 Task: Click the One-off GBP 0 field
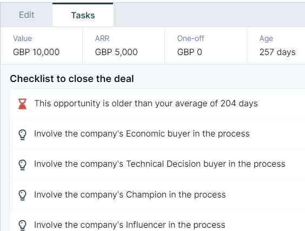[205, 45]
